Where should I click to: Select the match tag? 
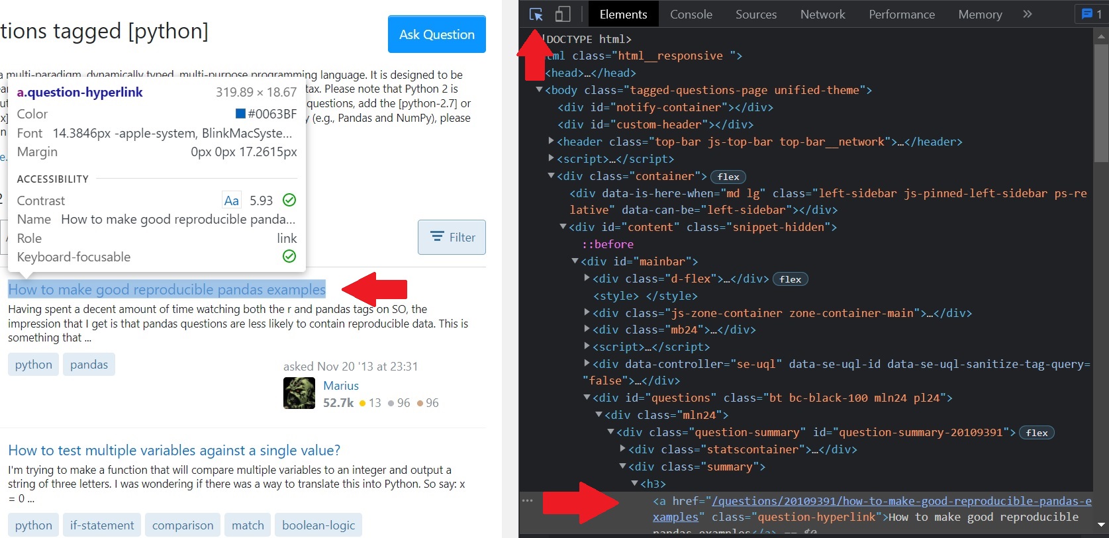click(248, 525)
